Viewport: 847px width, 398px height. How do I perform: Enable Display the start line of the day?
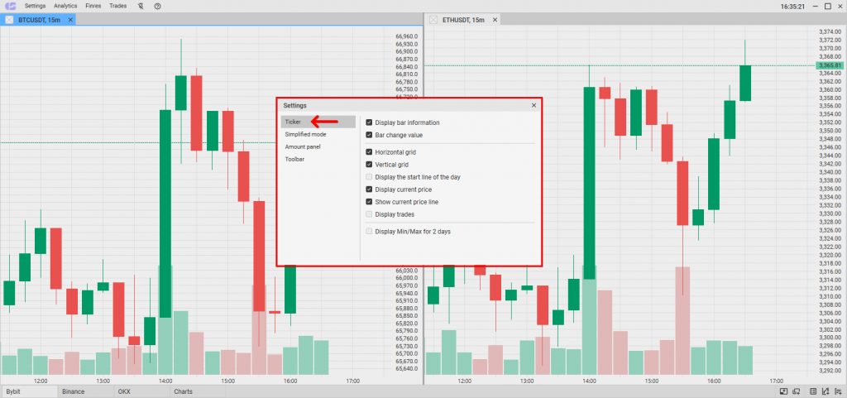click(x=369, y=177)
